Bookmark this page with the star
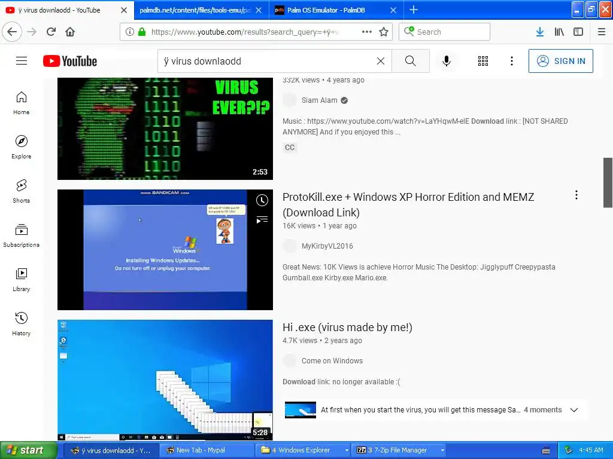The image size is (613, 459). coord(384,32)
